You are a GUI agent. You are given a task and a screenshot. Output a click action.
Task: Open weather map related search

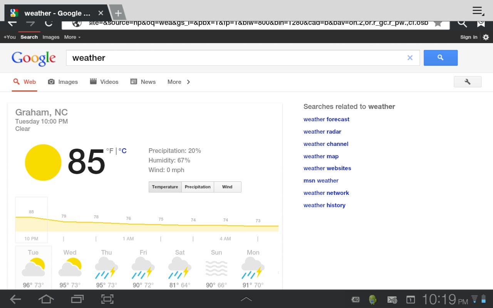[321, 156]
